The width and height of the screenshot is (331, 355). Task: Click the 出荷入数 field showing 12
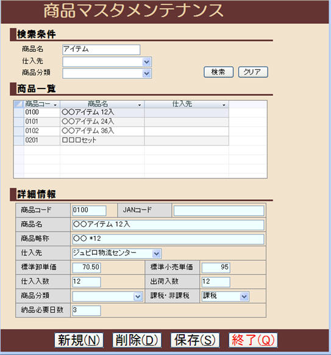pos(216,282)
